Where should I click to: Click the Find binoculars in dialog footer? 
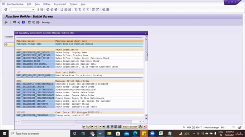click(116, 127)
